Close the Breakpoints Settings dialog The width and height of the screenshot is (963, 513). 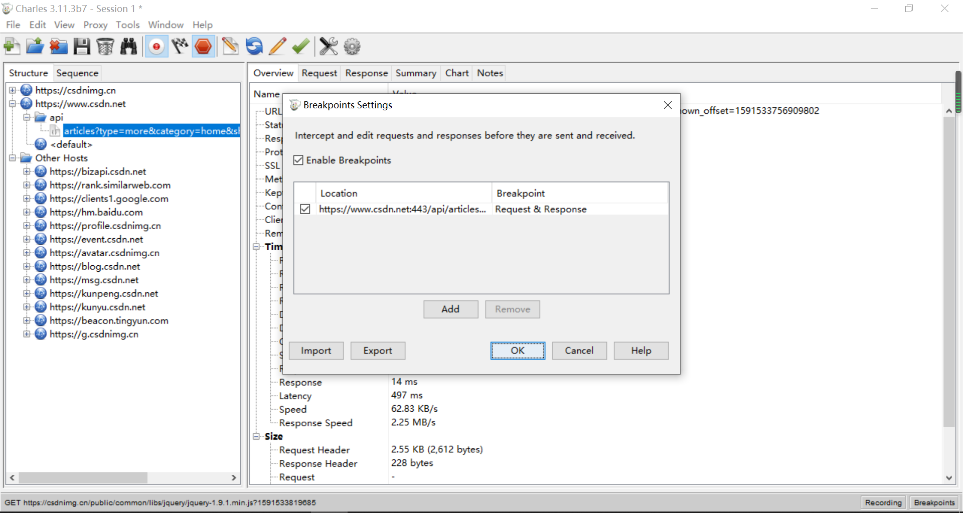point(668,105)
